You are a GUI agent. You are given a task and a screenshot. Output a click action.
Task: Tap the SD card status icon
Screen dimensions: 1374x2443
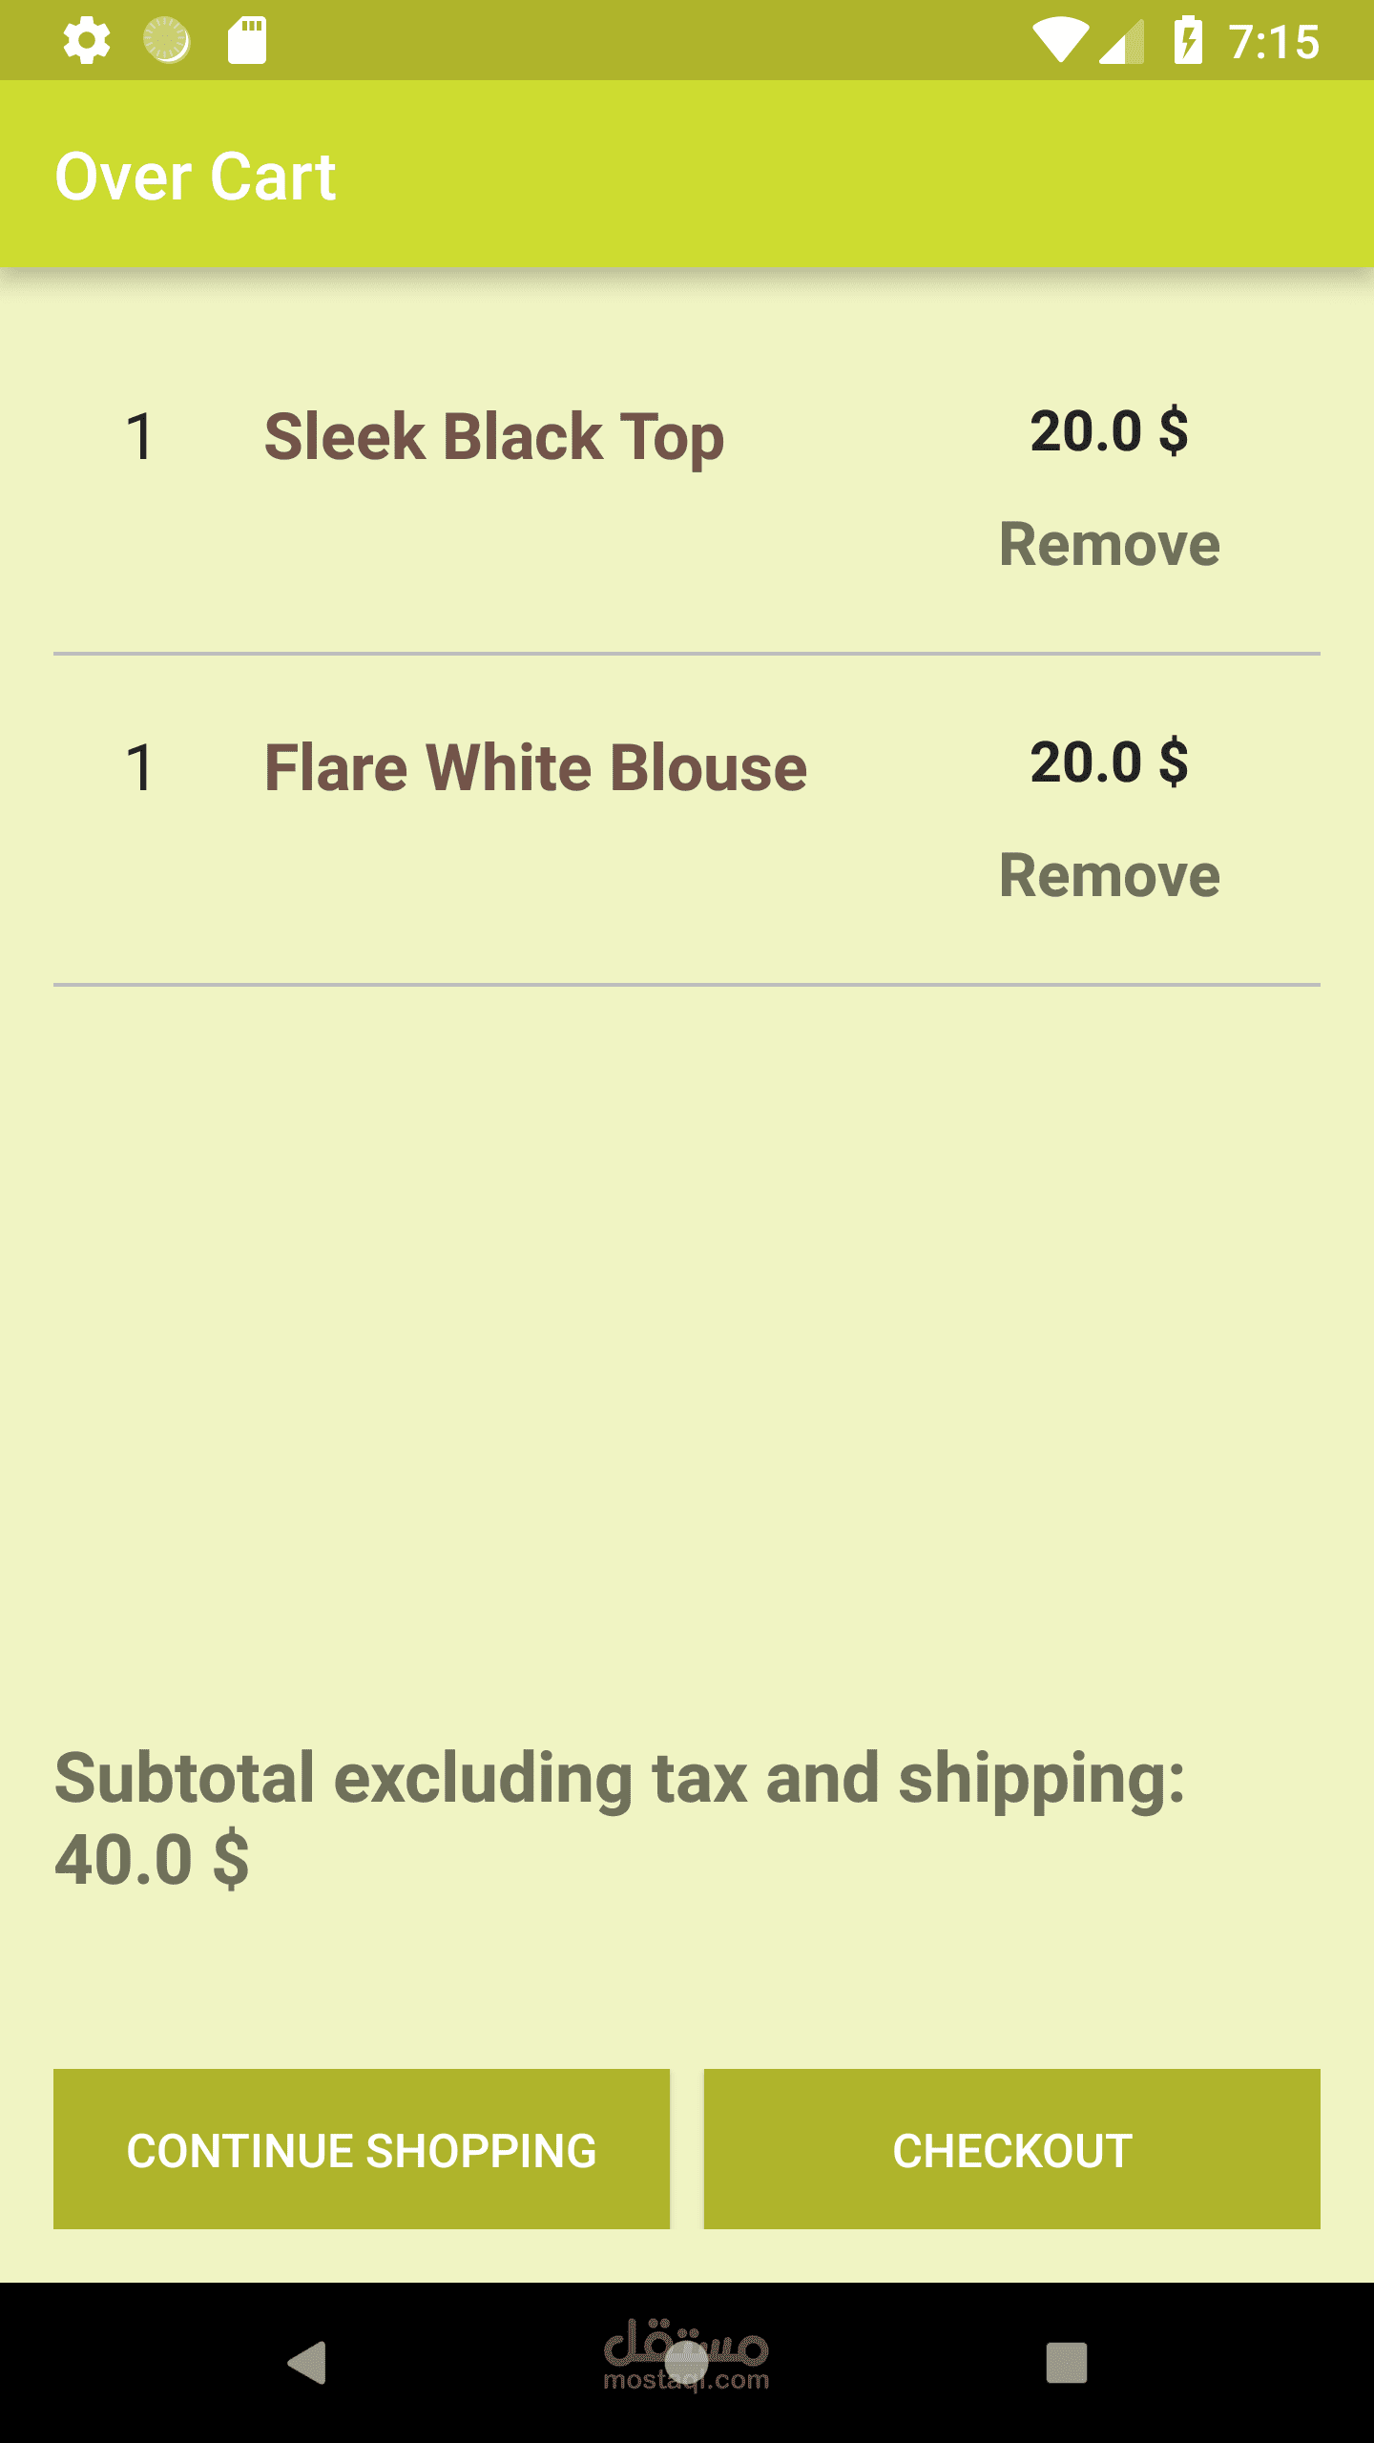247,41
